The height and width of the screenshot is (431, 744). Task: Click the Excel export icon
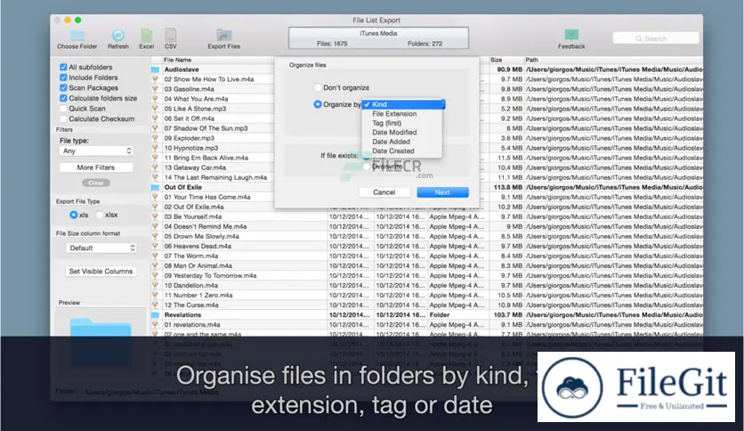(x=147, y=35)
